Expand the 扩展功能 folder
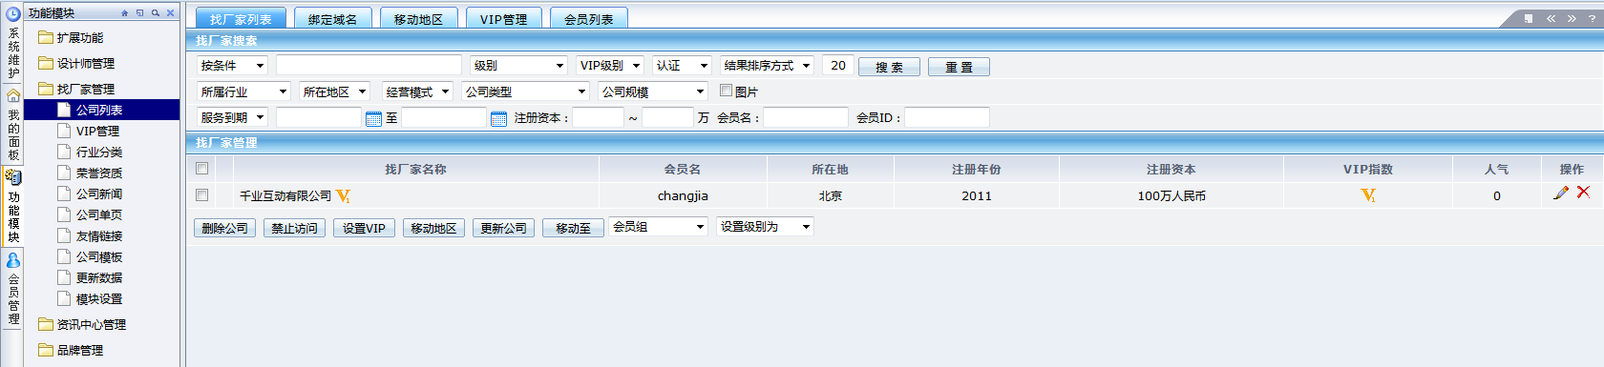Image resolution: width=1604 pixels, height=367 pixels. 71,38
